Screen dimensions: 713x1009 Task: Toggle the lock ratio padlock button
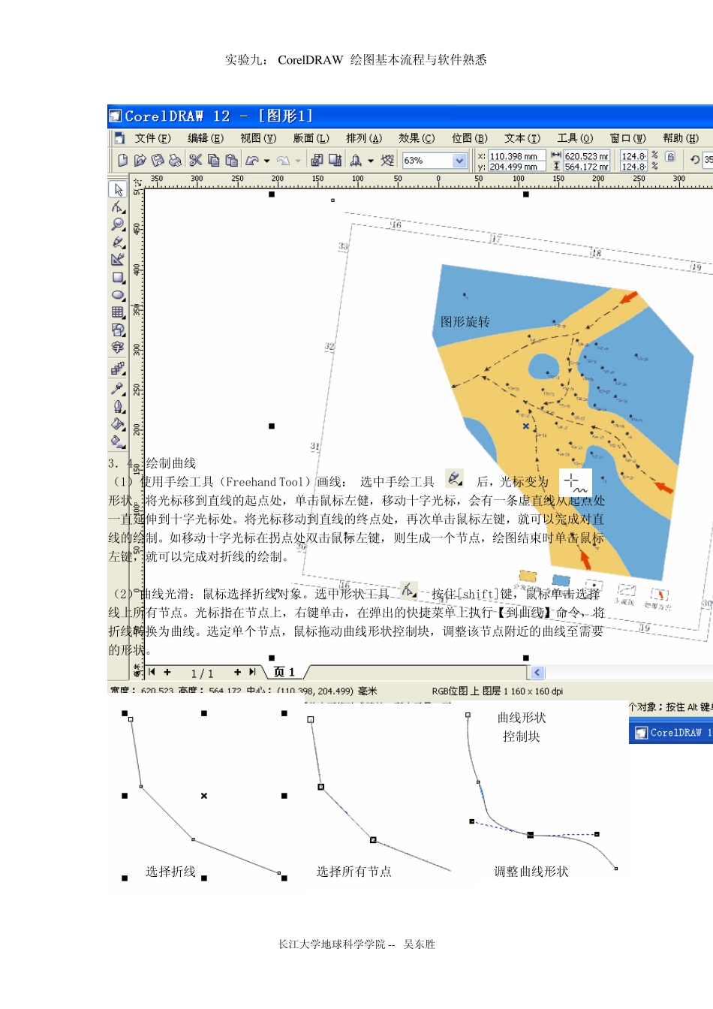[x=670, y=157]
